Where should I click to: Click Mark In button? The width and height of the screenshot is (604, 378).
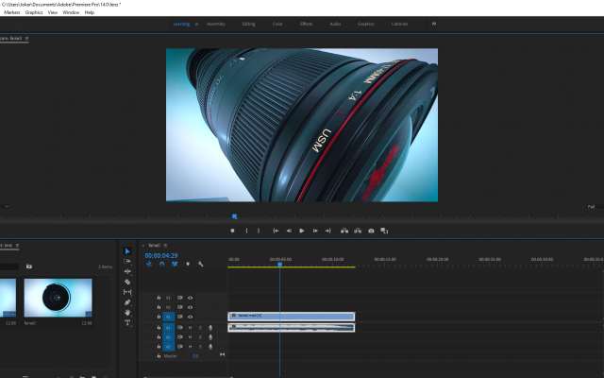[x=246, y=231]
